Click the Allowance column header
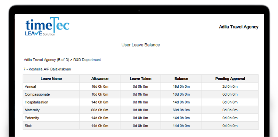This screenshot has height=137, width=278. (100, 79)
